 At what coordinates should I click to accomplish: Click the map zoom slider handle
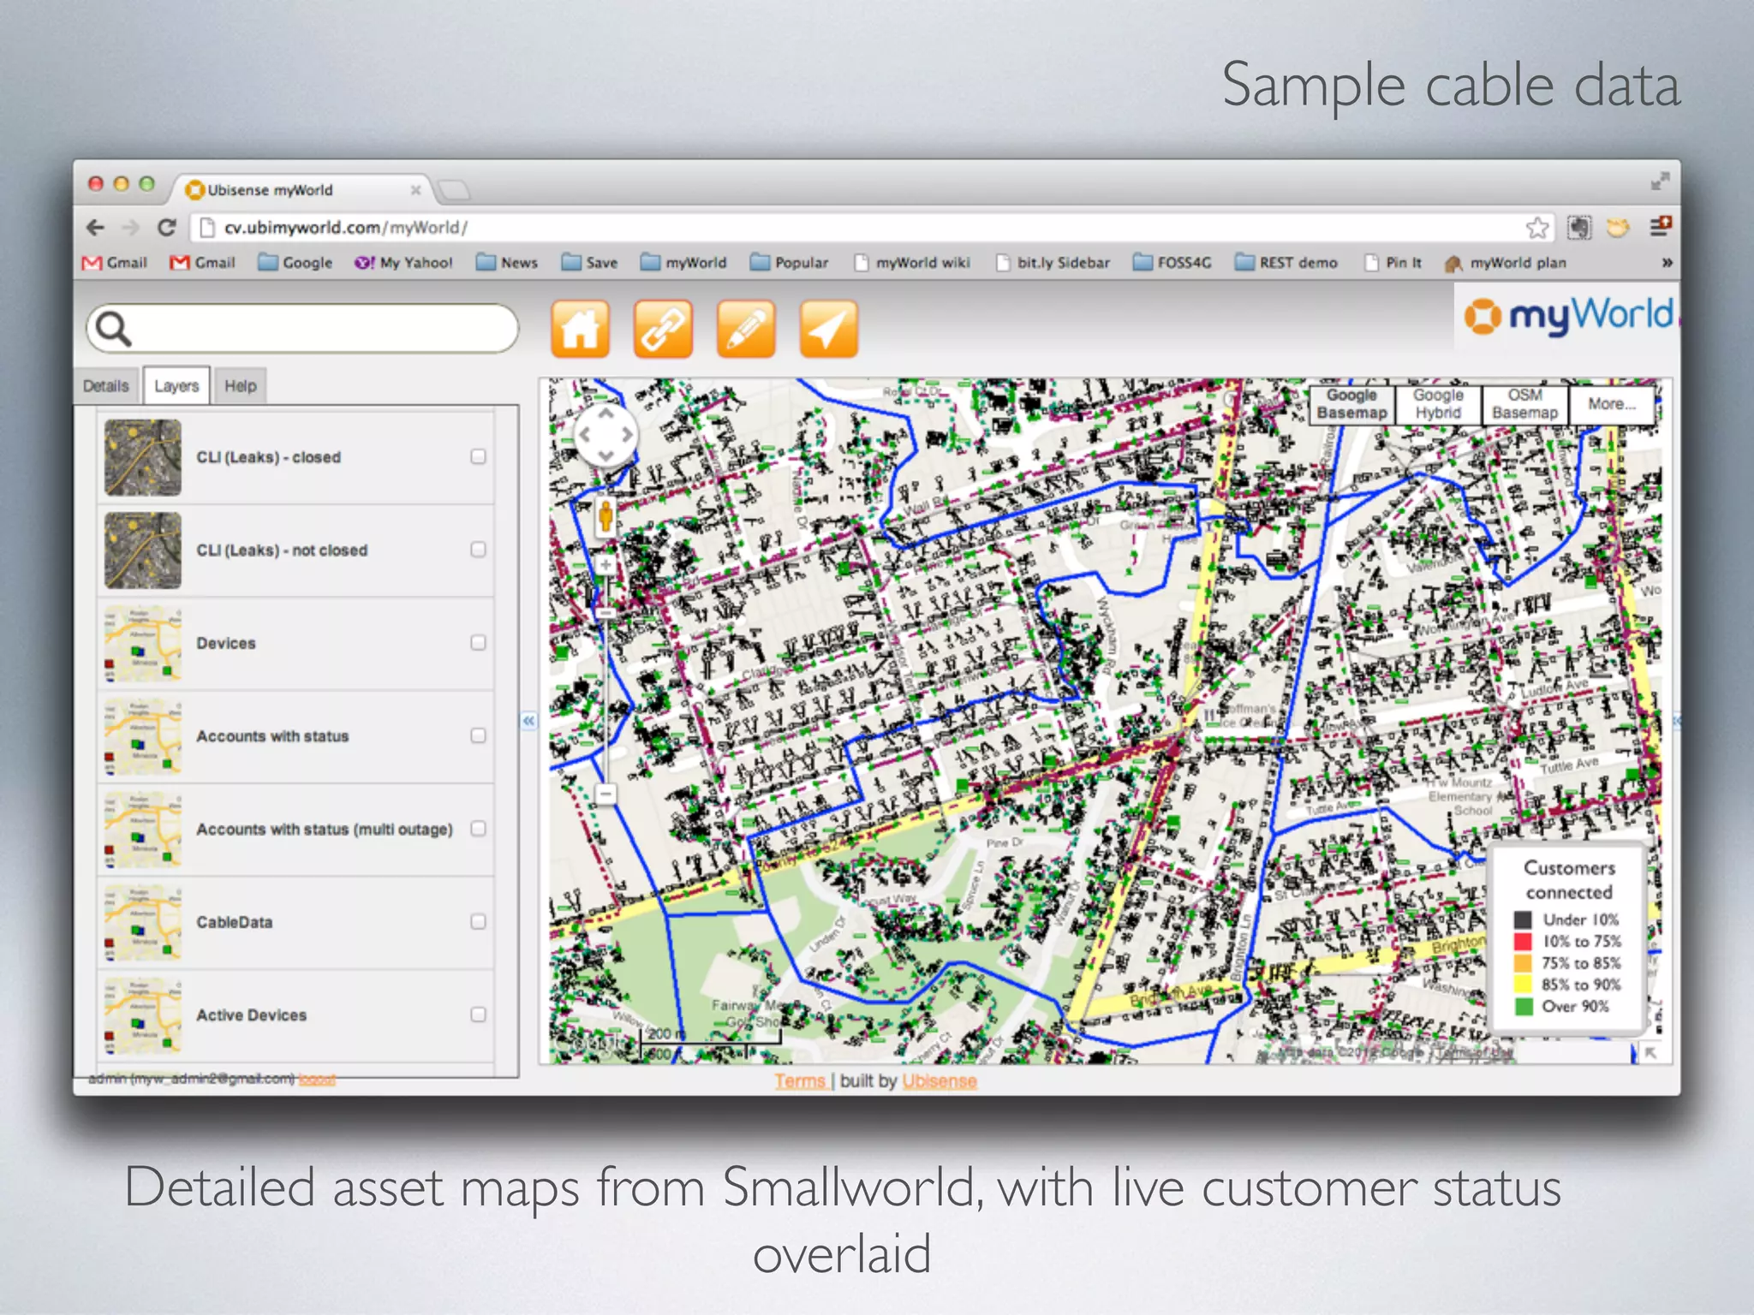(x=606, y=613)
